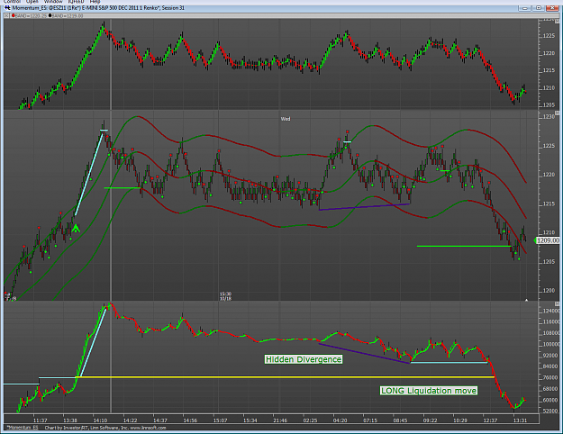Click the current price label 1209.00

pos(548,240)
